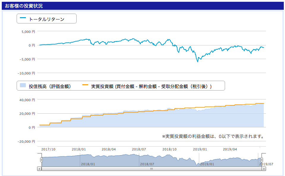Click the -10,000 円 axis label
Screen dimensions: 285x176
(26, 73)
